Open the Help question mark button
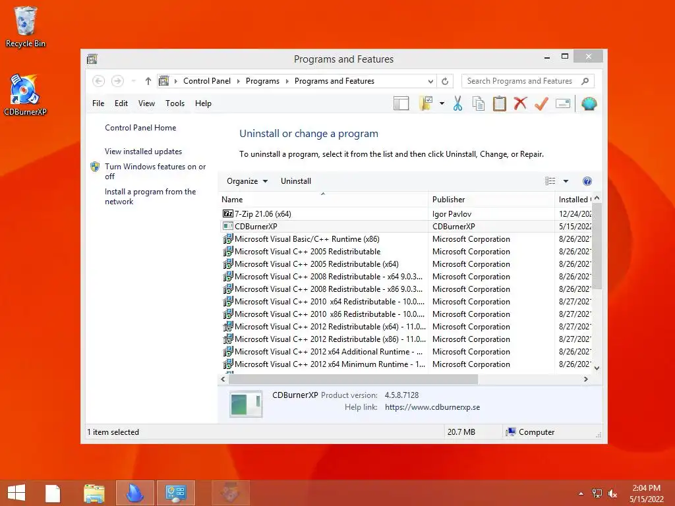This screenshot has height=506, width=675. 587,181
